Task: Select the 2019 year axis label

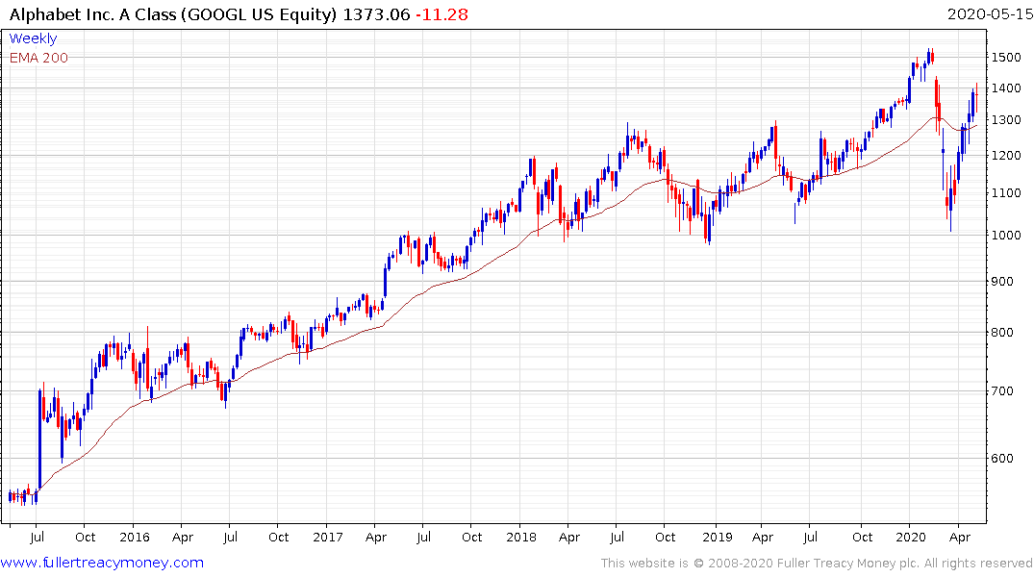Action: 718,537
